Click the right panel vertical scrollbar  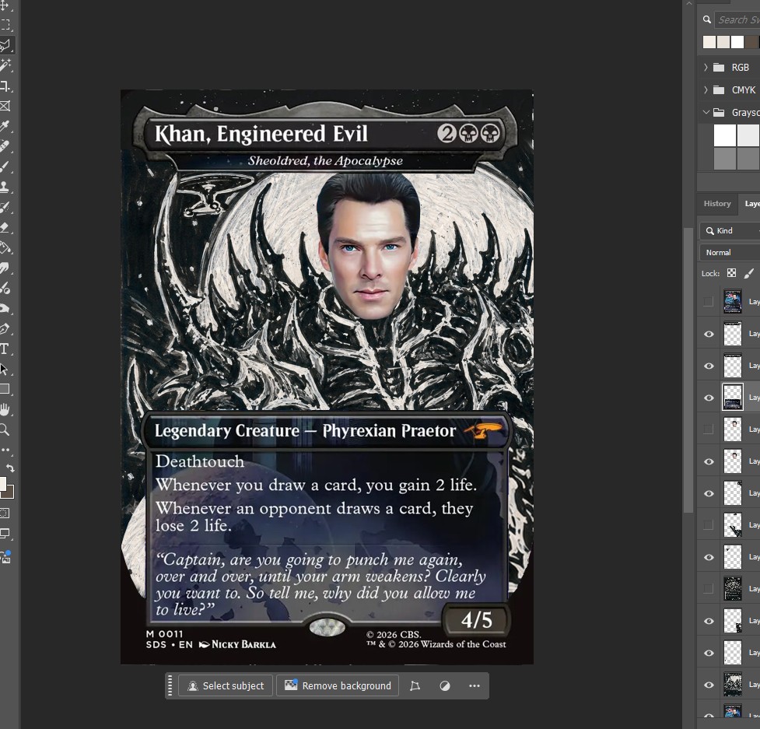pos(688,370)
